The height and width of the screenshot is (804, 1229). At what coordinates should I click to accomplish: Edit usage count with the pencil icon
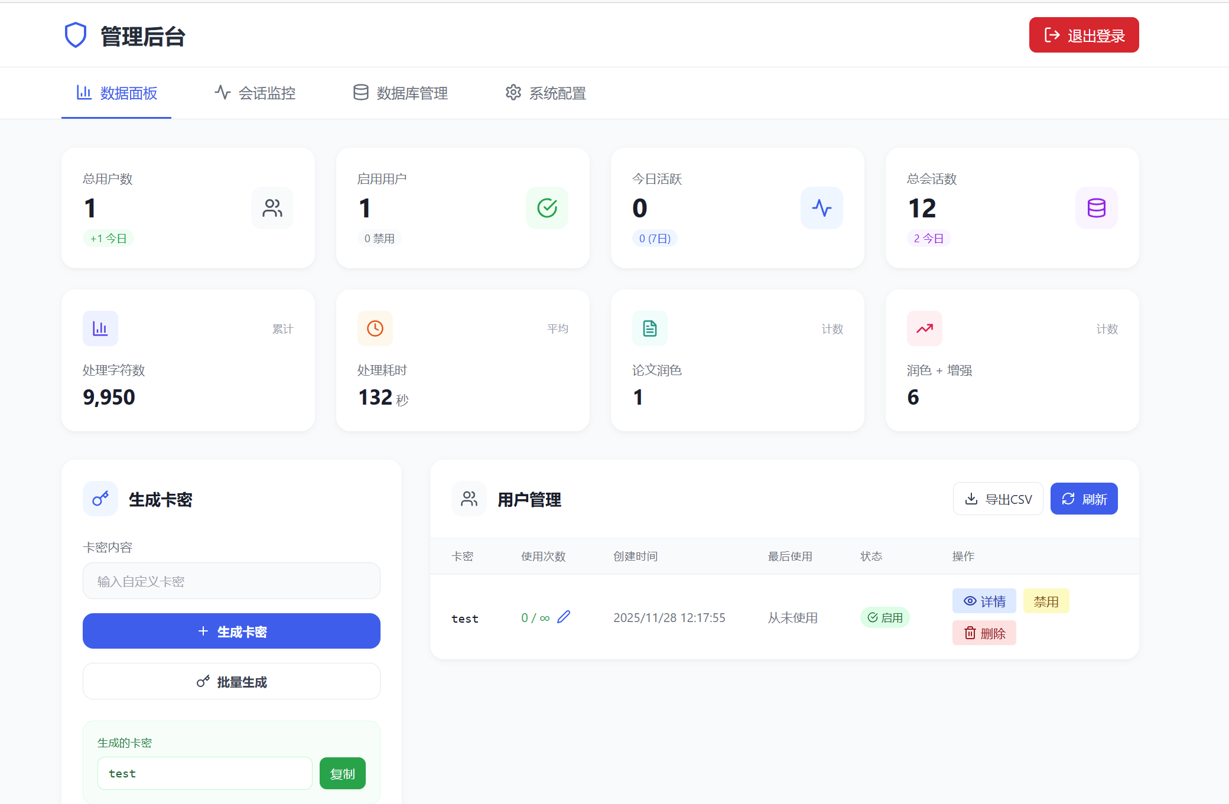[564, 617]
